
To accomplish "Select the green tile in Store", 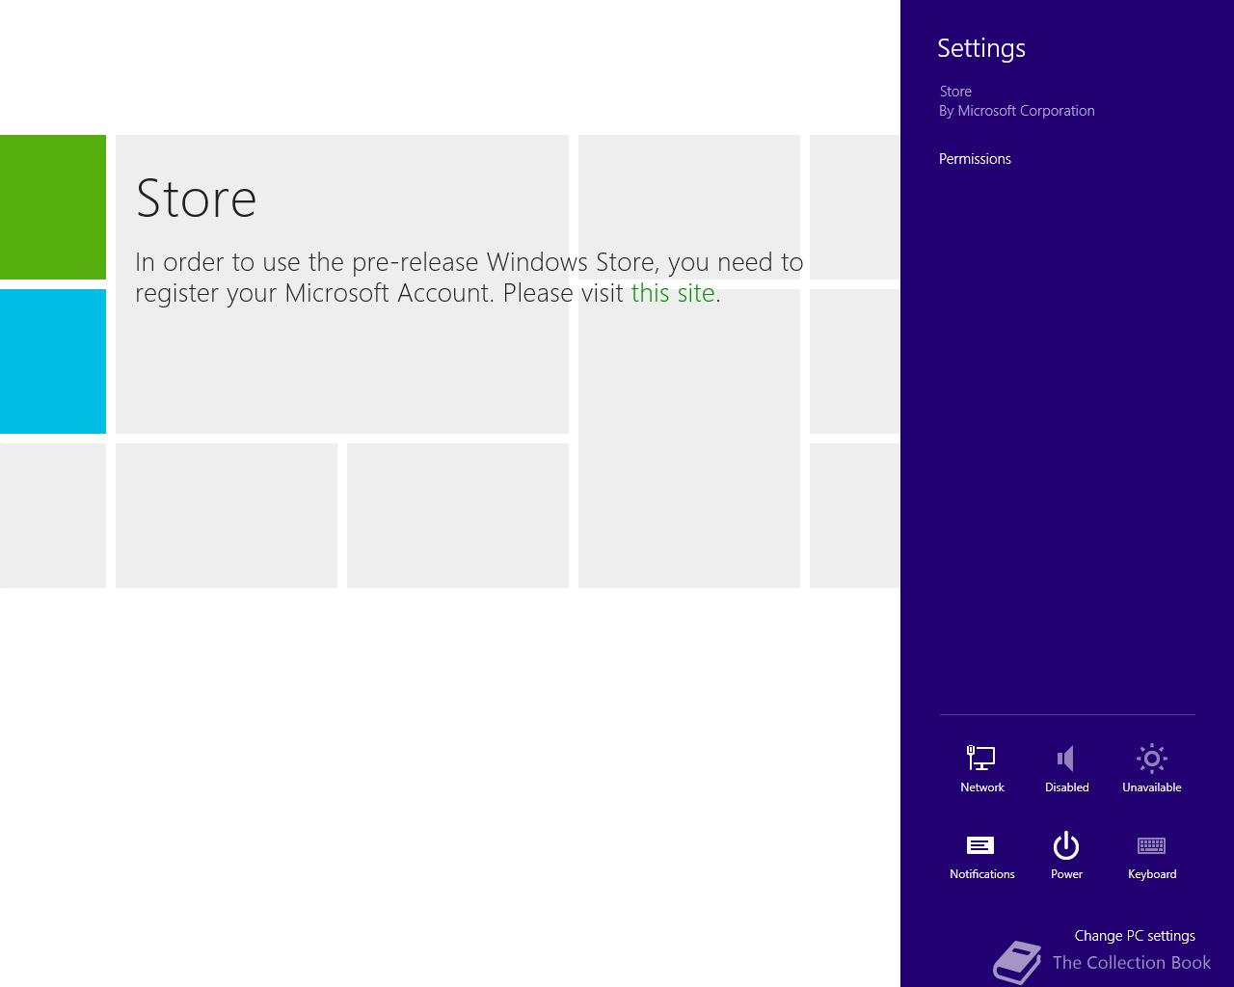I will click(x=53, y=207).
